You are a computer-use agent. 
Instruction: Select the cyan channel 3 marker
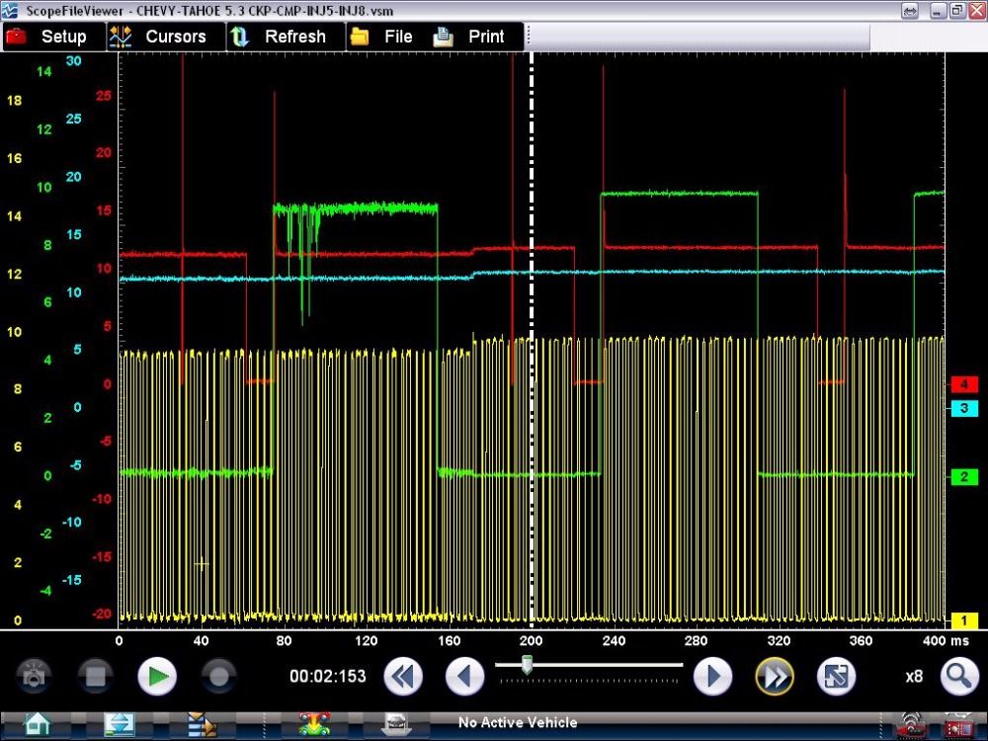pyautogui.click(x=963, y=408)
